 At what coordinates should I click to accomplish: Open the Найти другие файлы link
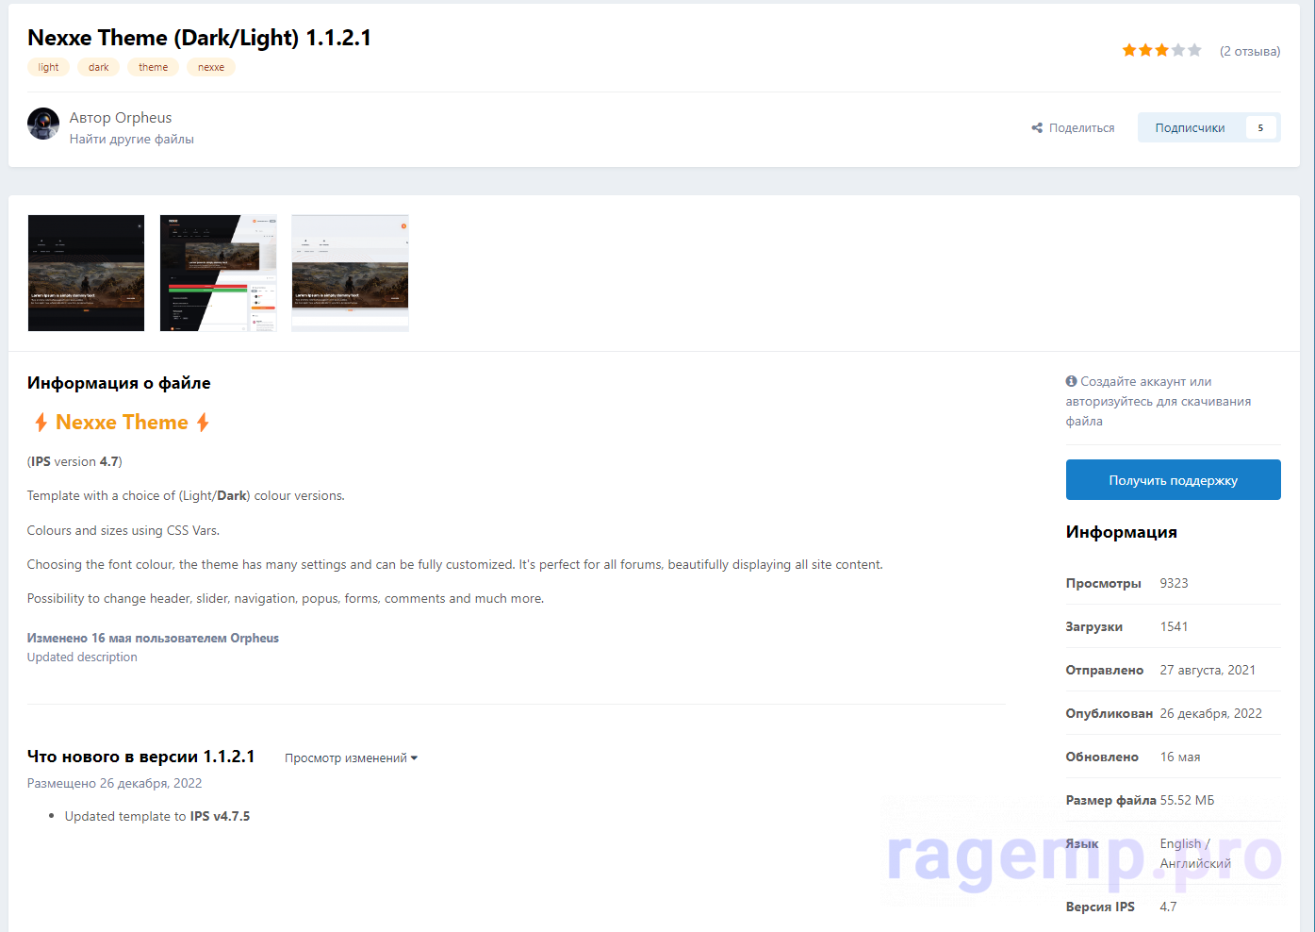point(132,140)
